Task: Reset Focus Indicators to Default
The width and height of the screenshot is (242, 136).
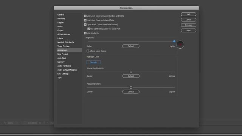Action: 131,92
